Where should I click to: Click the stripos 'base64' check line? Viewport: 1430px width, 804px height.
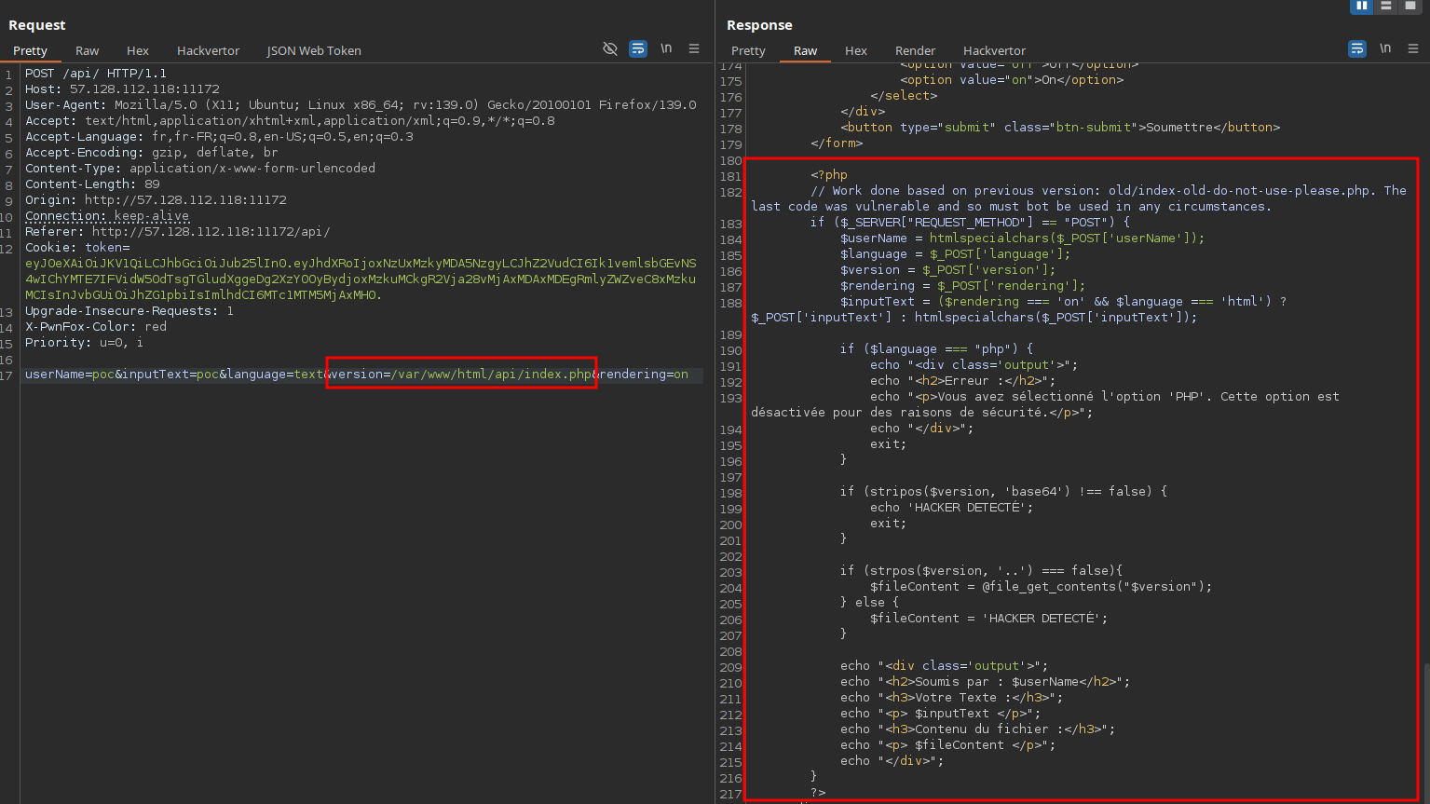point(1004,492)
